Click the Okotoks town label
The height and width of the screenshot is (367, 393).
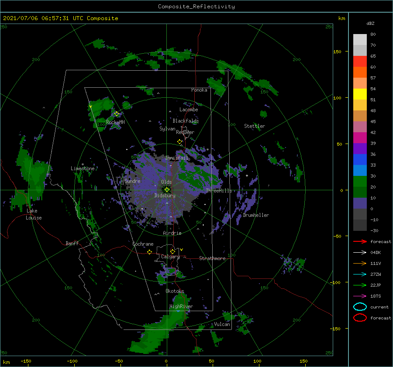(x=175, y=291)
